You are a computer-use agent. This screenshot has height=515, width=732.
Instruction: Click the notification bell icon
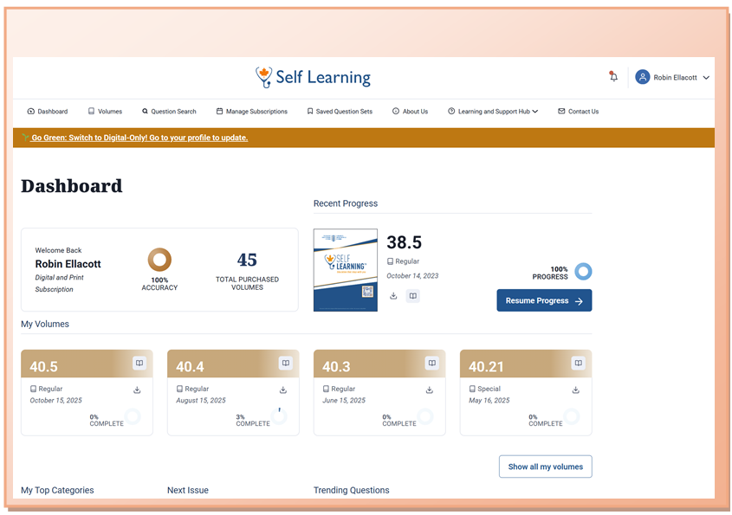[x=613, y=77]
